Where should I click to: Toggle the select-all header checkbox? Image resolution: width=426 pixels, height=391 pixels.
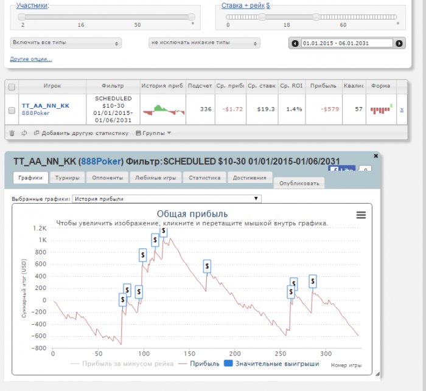pos(12,87)
